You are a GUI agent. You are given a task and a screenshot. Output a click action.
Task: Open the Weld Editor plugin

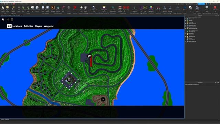(19, 9)
